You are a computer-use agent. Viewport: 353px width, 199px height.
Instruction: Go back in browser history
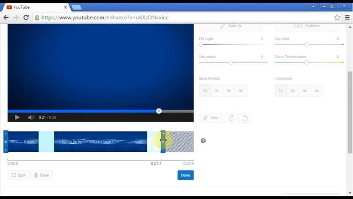pyautogui.click(x=6, y=17)
